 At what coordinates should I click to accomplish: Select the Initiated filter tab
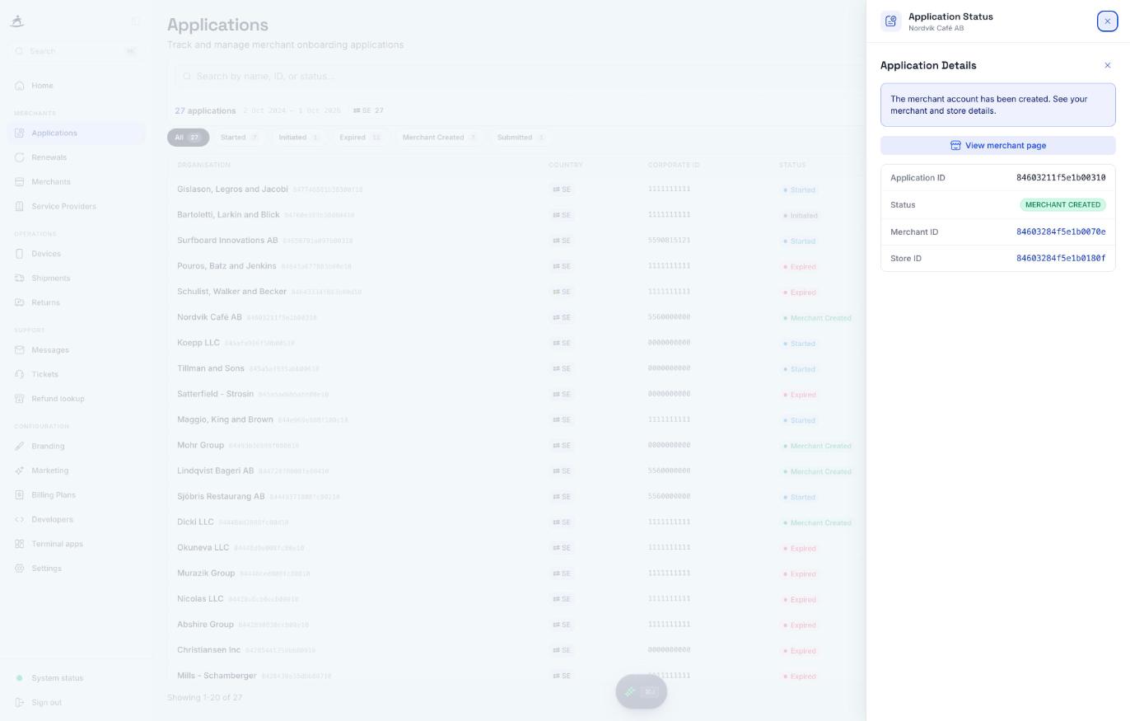coord(299,138)
